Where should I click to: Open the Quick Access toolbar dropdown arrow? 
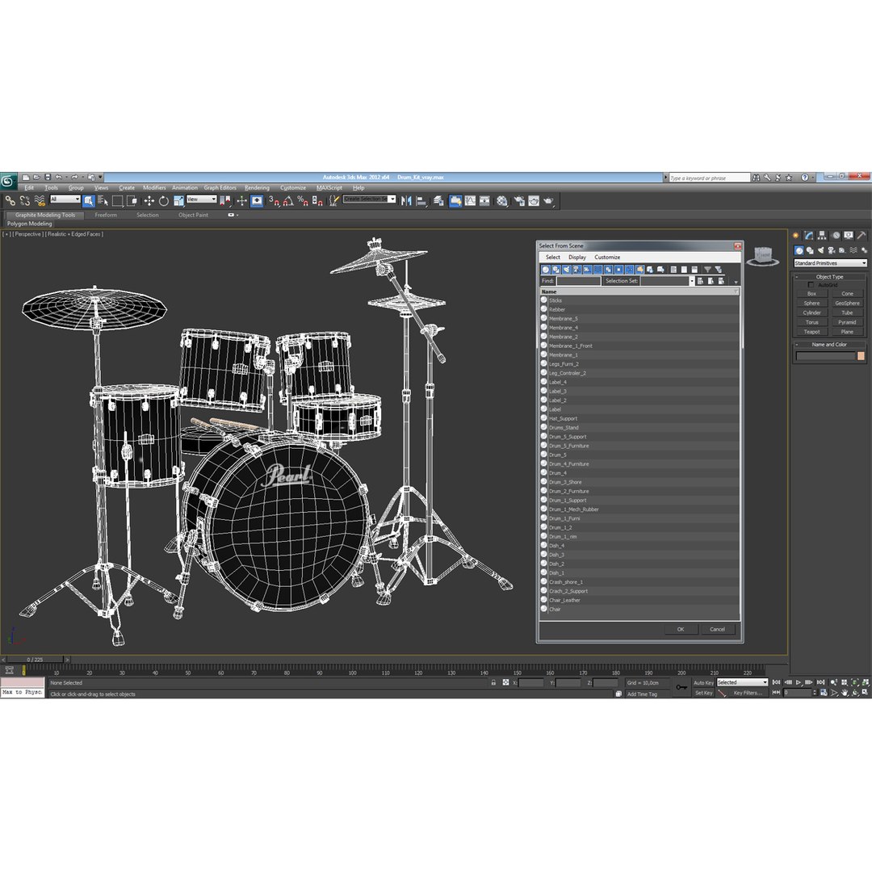pos(101,177)
